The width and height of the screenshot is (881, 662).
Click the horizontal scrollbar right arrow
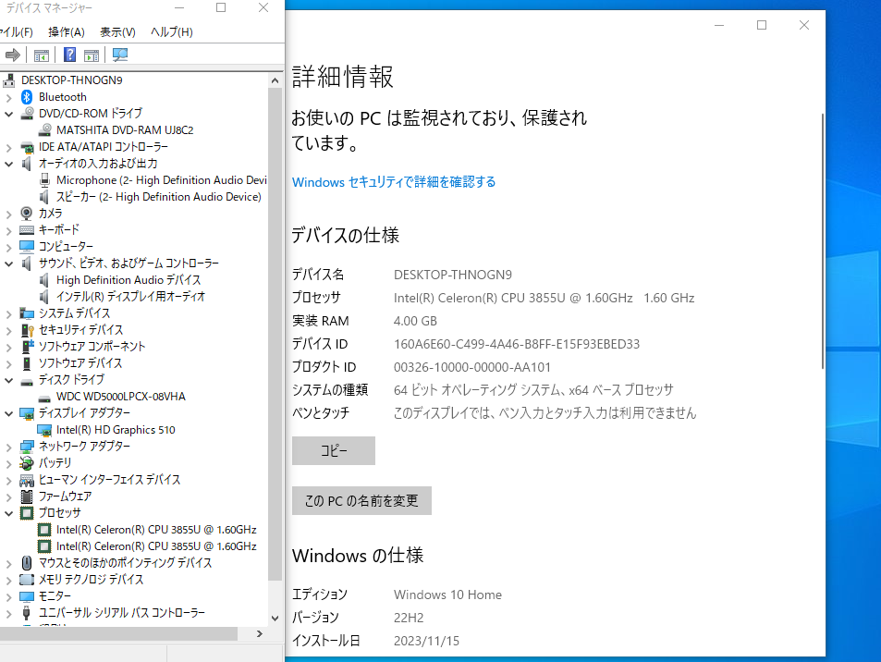(259, 634)
